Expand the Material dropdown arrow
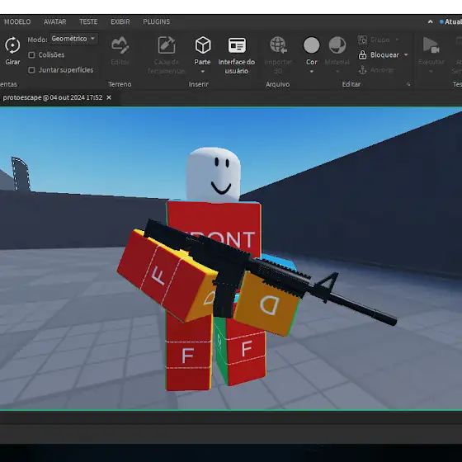The width and height of the screenshot is (462, 462). click(x=337, y=72)
